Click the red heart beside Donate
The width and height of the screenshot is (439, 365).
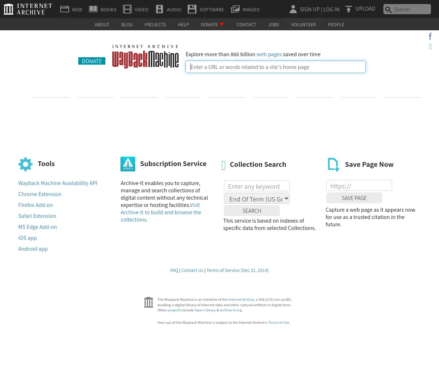point(222,24)
